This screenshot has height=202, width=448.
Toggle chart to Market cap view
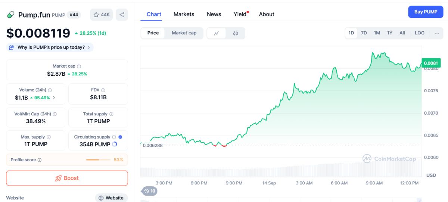point(184,33)
